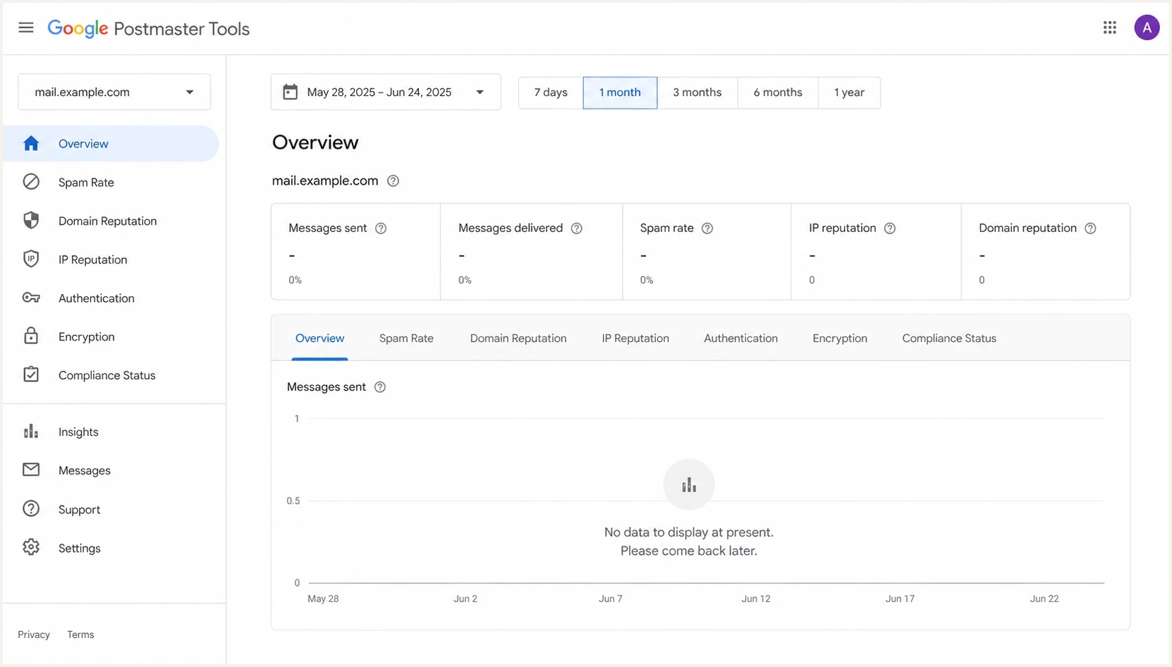Click the Messages envelope icon
Screen dimensions: 1172x667
click(x=31, y=470)
